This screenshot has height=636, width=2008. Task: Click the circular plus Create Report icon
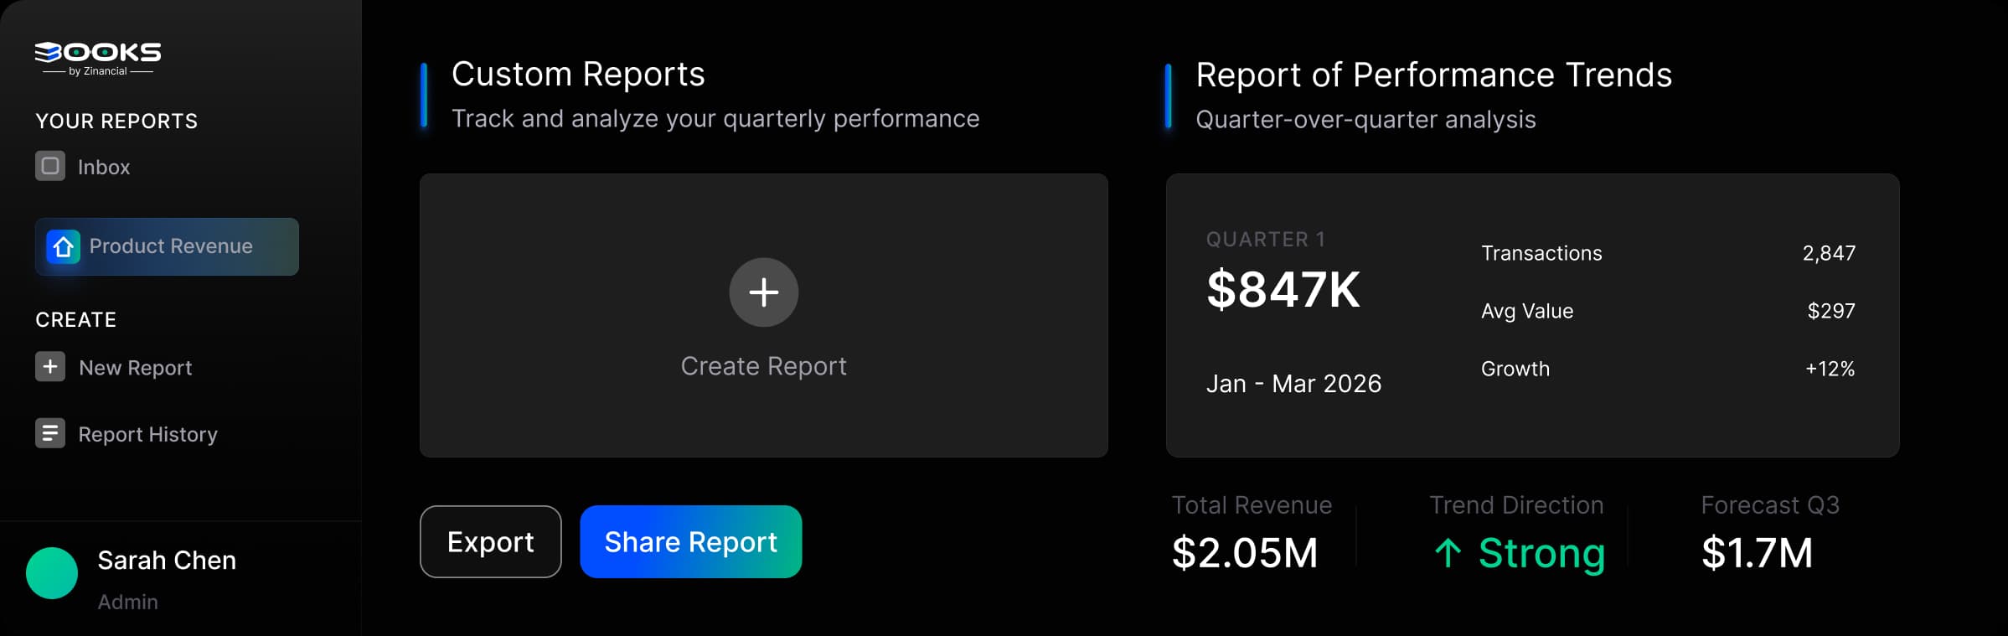tap(763, 292)
